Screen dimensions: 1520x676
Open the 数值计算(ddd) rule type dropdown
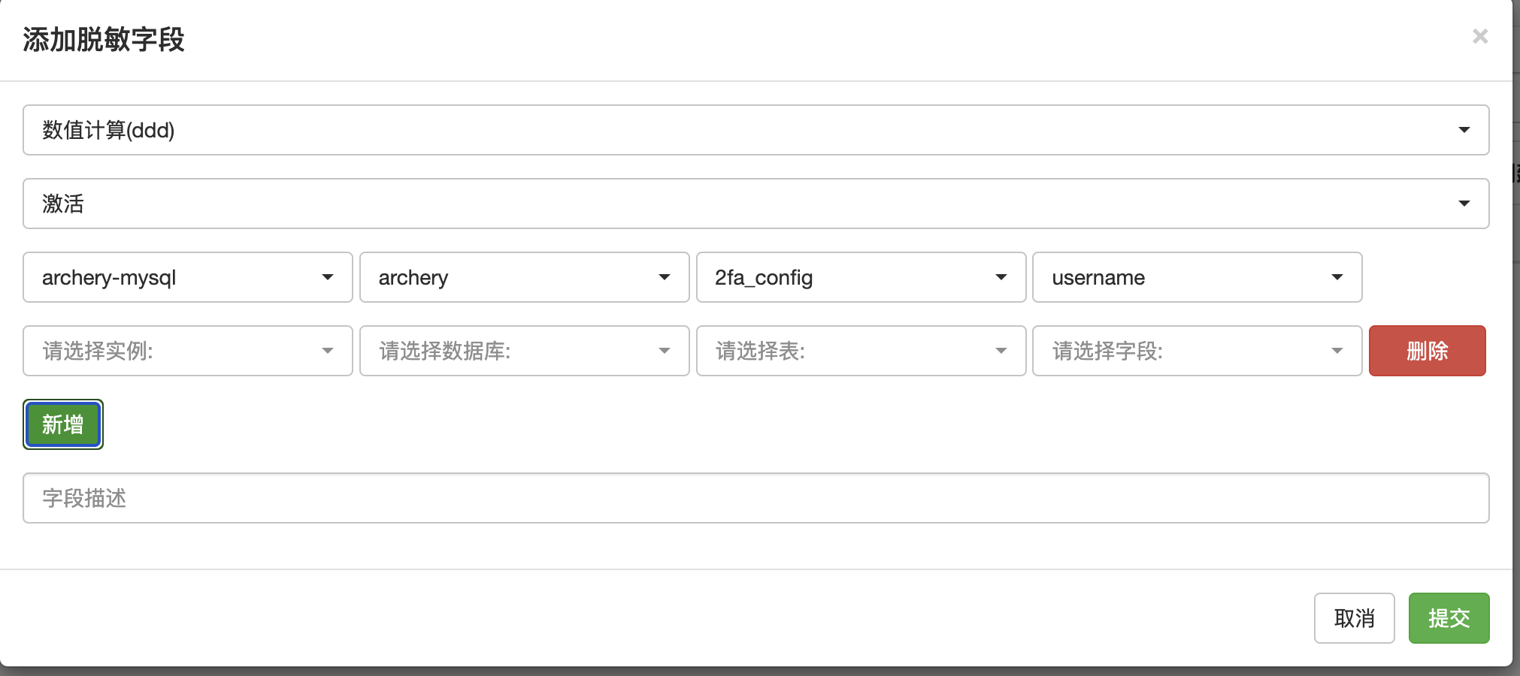pyautogui.click(x=755, y=130)
